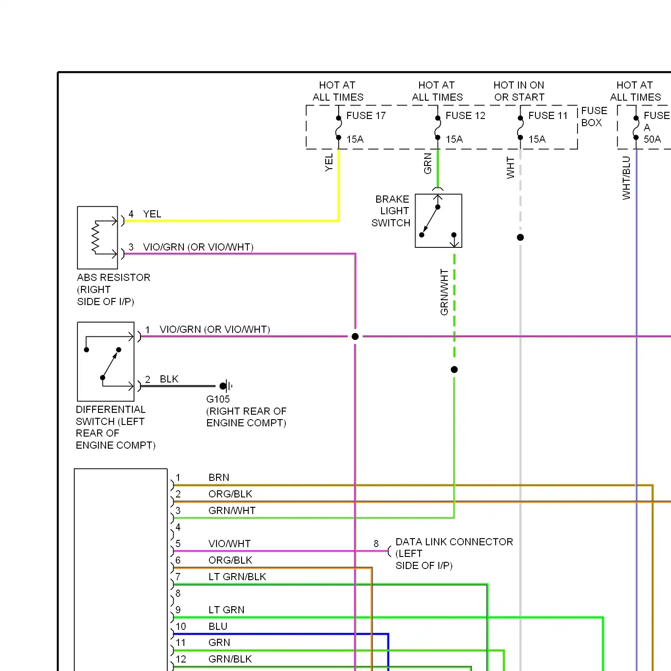This screenshot has width=671, height=671.
Task: Click the HOT IN ON OR START heading
Action: point(519,91)
